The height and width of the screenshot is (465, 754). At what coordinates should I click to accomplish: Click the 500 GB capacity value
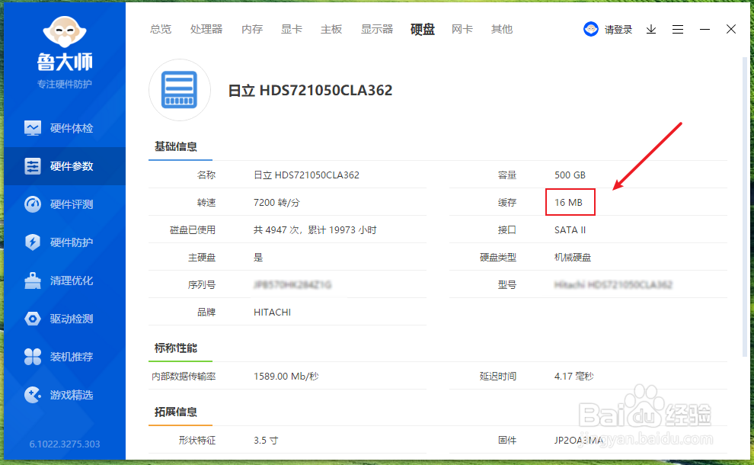pyautogui.click(x=570, y=175)
